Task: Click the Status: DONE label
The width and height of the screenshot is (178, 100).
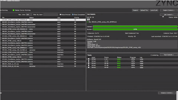Action: [x=173, y=17]
